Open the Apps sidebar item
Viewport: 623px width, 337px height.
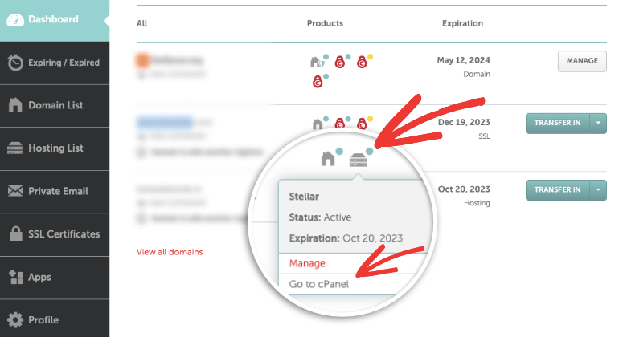coord(55,277)
